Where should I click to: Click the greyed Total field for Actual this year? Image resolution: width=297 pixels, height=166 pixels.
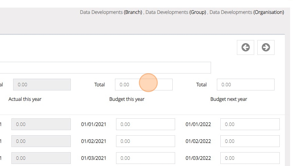pyautogui.click(x=42, y=85)
